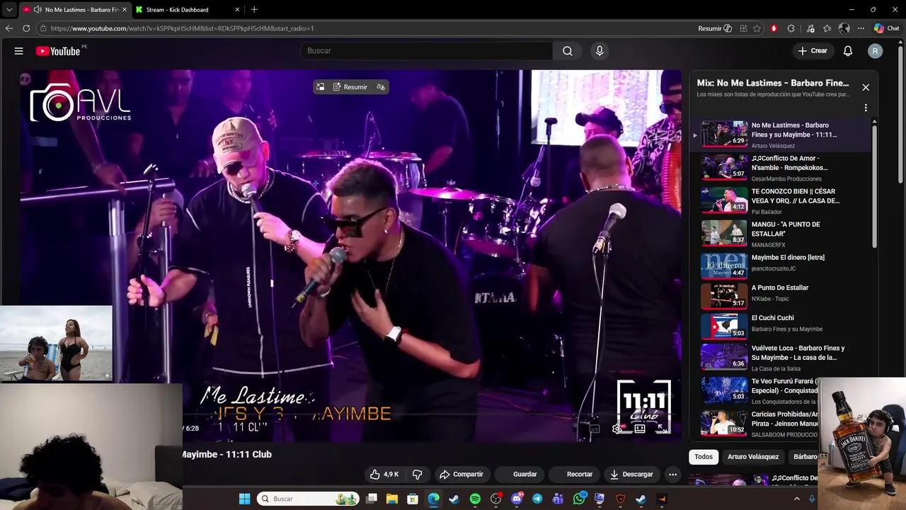The height and width of the screenshot is (510, 906).
Task: Reload the page with the refresh icon
Action: [x=26, y=28]
